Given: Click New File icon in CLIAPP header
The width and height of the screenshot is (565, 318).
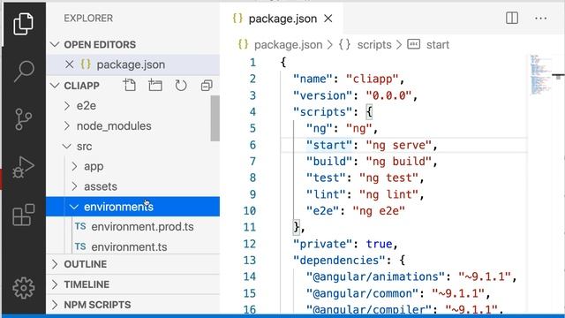Looking at the screenshot, I should 130,86.
